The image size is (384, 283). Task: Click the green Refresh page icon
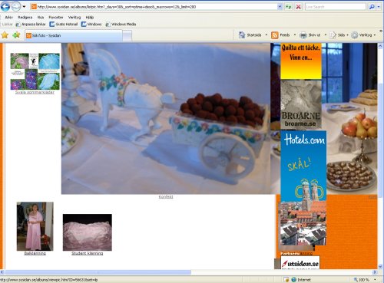288,7
